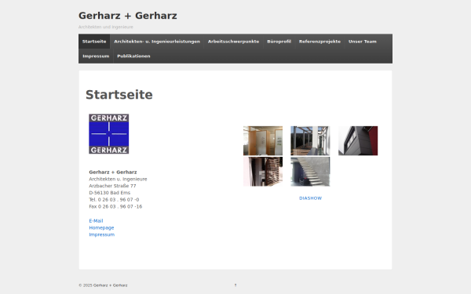Open Architekten- u. Ingenieurleistungen menu item
Screen dimensions: 471x294
pyautogui.click(x=157, y=42)
